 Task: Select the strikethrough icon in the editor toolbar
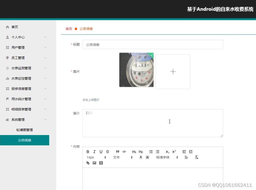tap(107, 152)
